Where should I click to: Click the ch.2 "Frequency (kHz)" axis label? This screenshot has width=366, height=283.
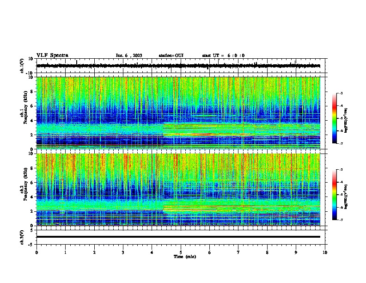26,184
